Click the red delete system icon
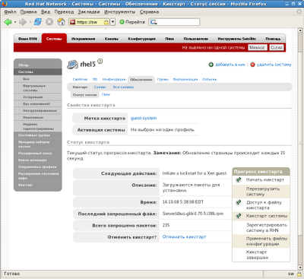This screenshot has width=304, height=279. (252, 65)
